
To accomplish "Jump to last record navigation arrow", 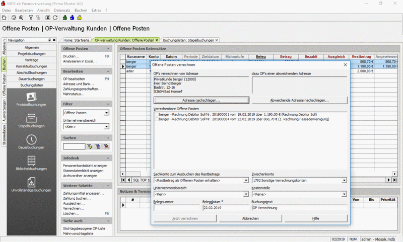I will coord(395,180).
